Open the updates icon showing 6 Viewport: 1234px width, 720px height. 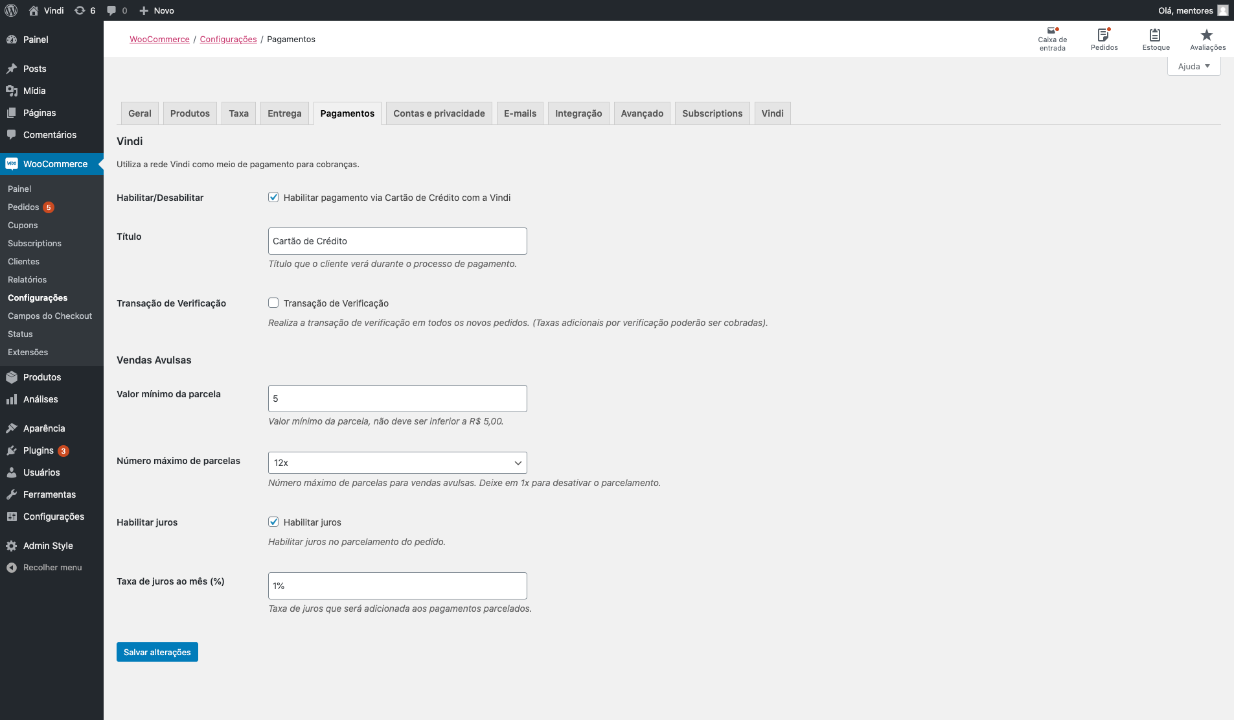click(x=80, y=10)
